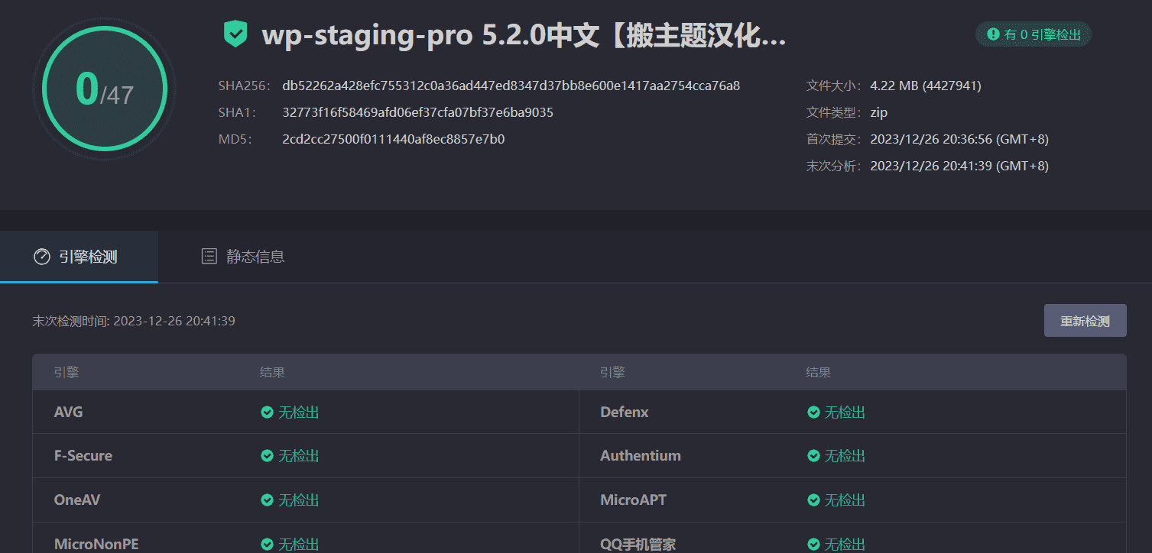Click the AVG result check icon
The width and height of the screenshot is (1152, 553).
[x=267, y=412]
